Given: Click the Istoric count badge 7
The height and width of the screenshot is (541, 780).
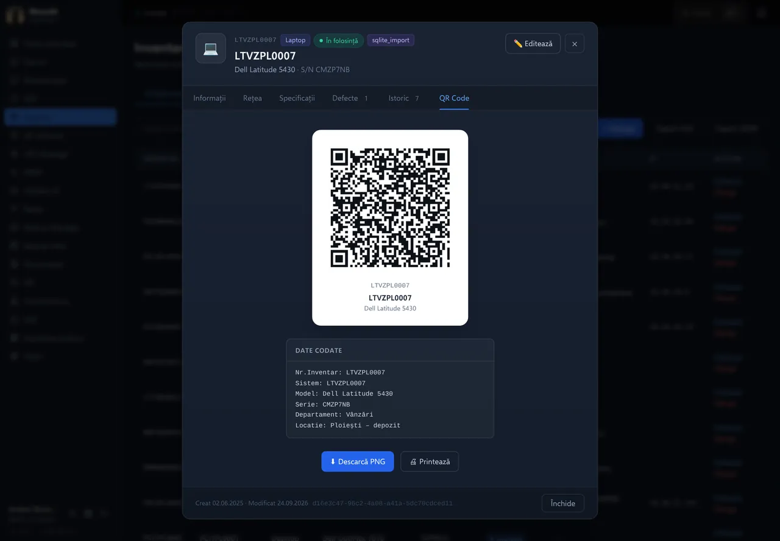Looking at the screenshot, I should [417, 98].
